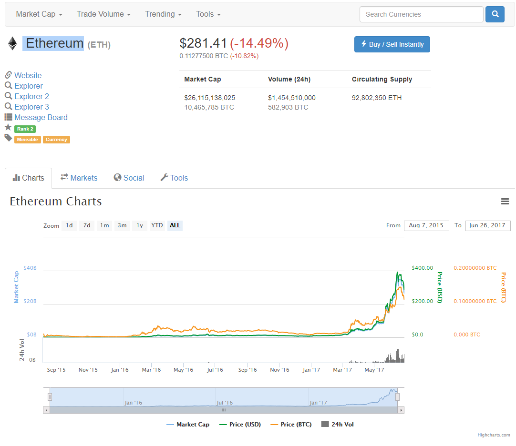Screen dimensions: 516x446
Task: Click the Currency tag badge
Action: 56,140
